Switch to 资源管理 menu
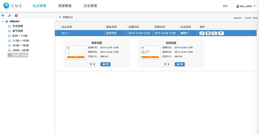This screenshot has height=134, width=259. coord(65,6)
